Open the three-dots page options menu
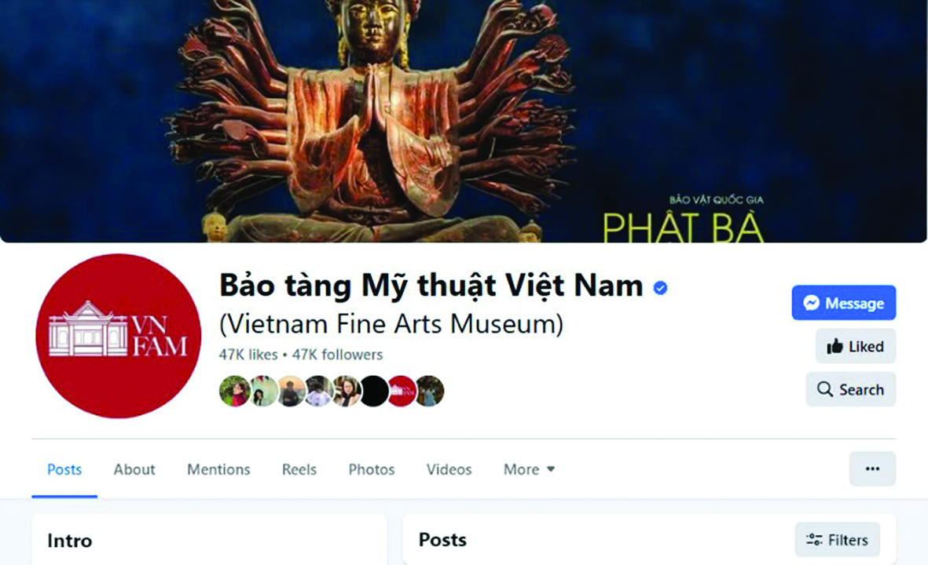The height and width of the screenshot is (565, 928). pos(872,468)
